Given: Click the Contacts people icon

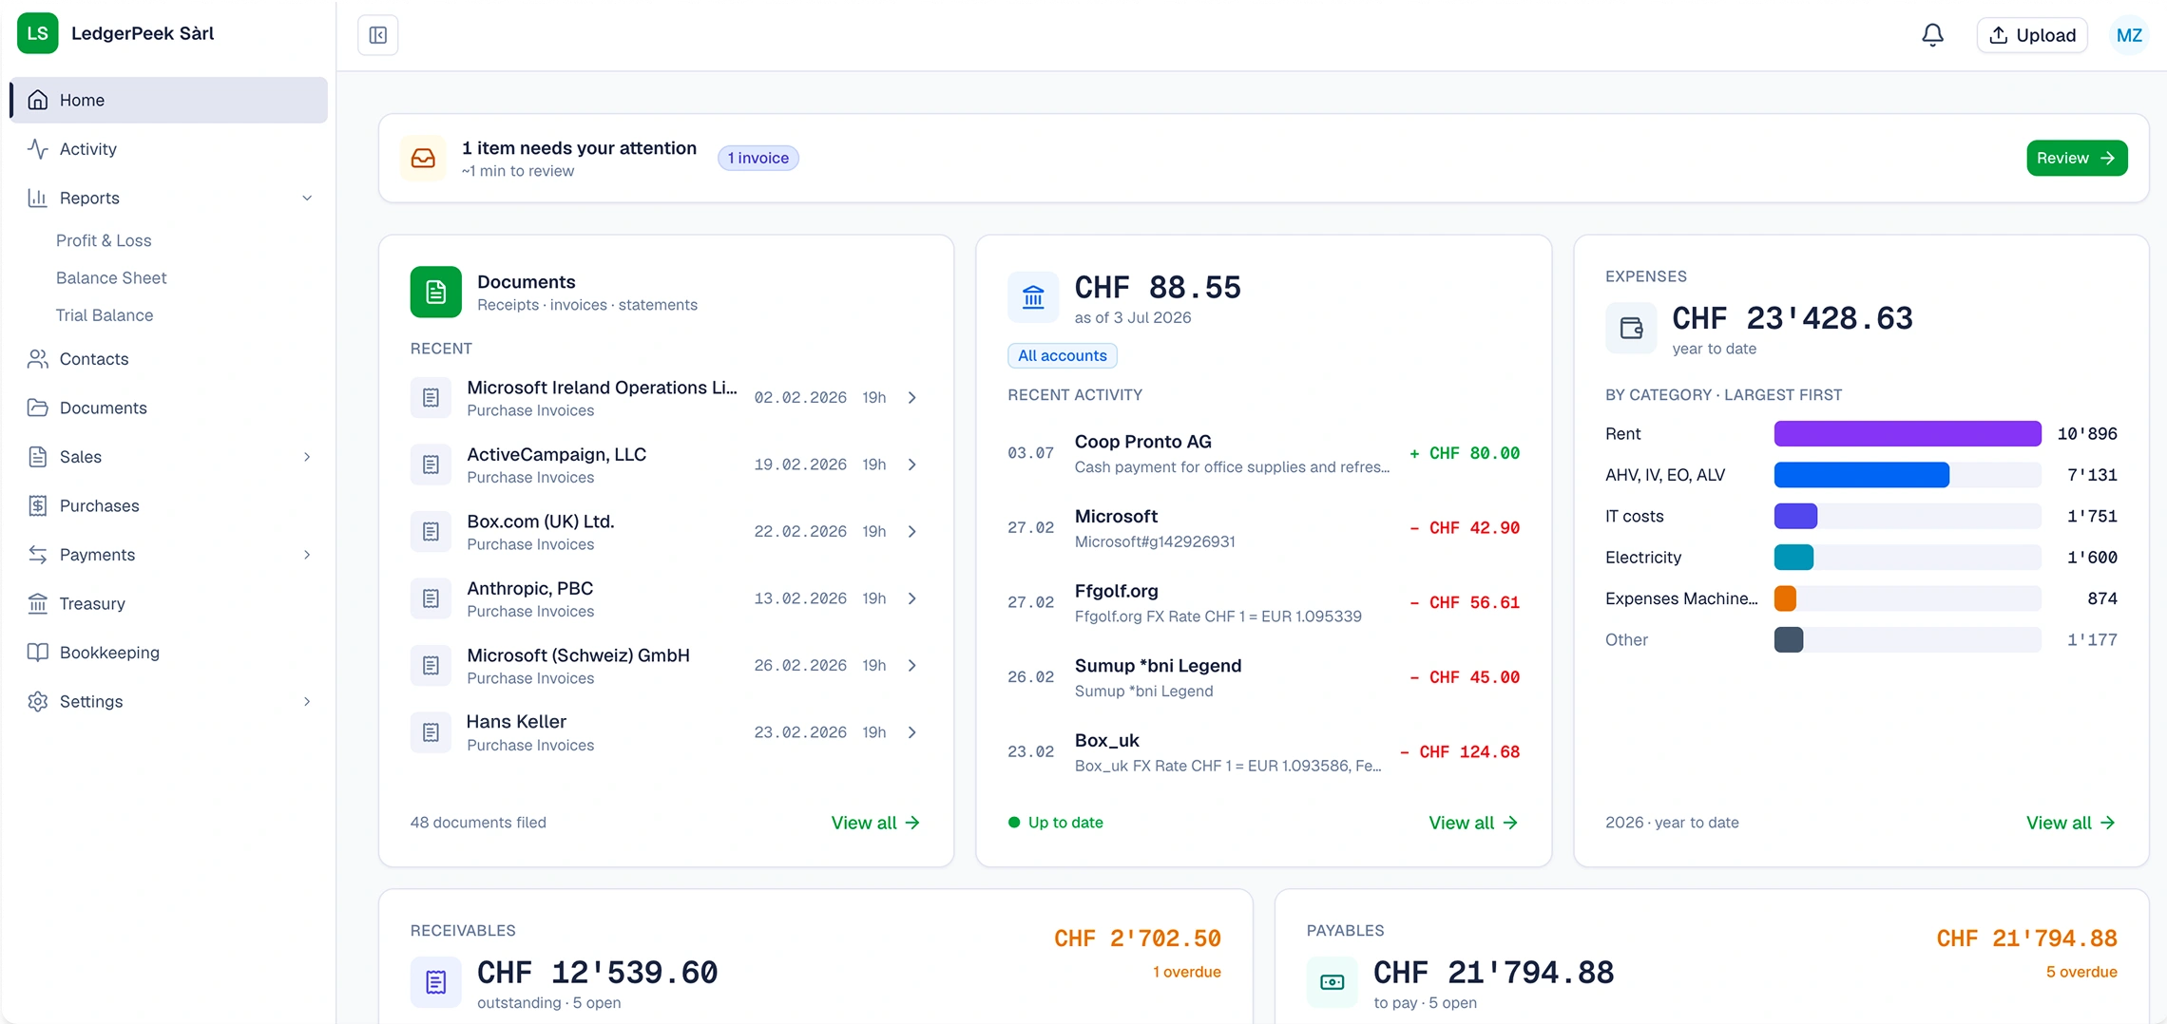Looking at the screenshot, I should pyautogui.click(x=38, y=359).
